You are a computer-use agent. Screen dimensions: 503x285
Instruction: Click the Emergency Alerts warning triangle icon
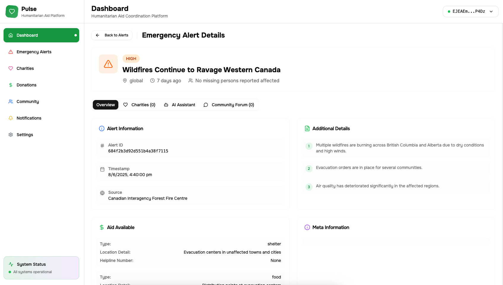[11, 52]
